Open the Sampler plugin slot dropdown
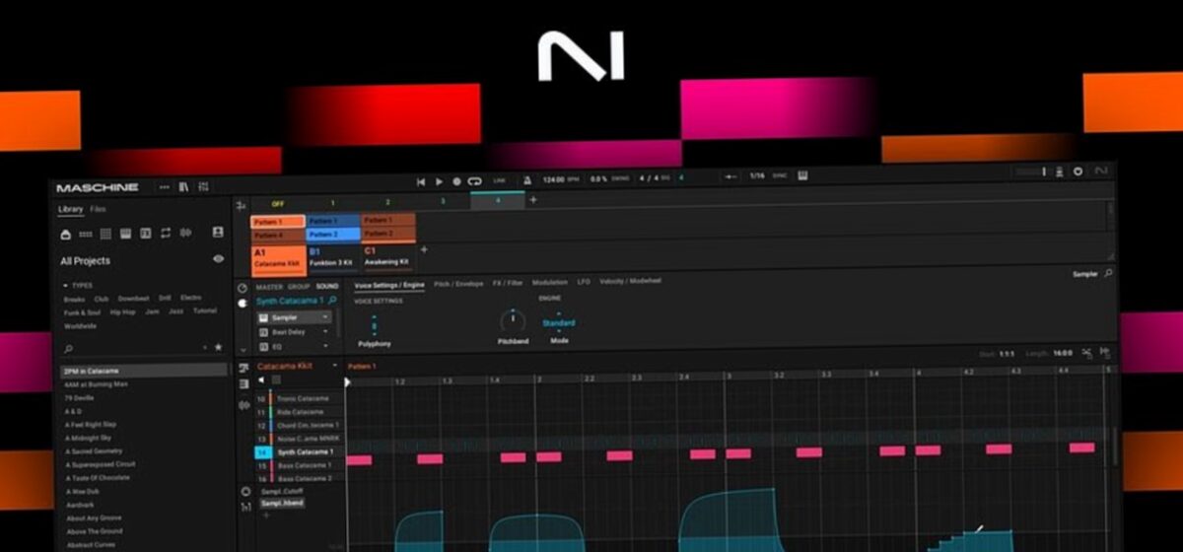 (325, 317)
